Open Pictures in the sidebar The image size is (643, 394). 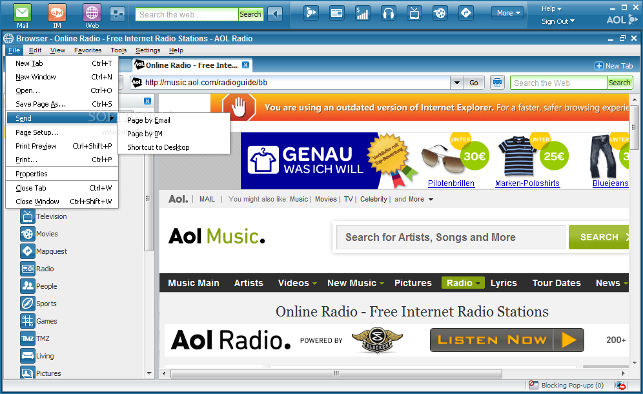click(41, 373)
